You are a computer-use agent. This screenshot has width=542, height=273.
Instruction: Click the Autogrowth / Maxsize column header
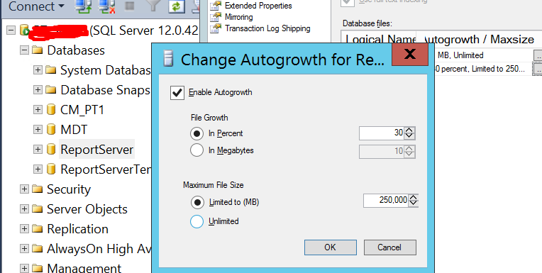[x=480, y=39]
